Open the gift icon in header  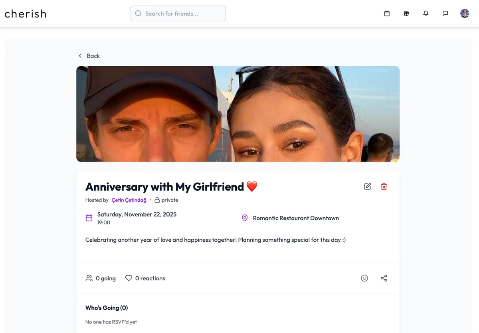[x=406, y=14]
